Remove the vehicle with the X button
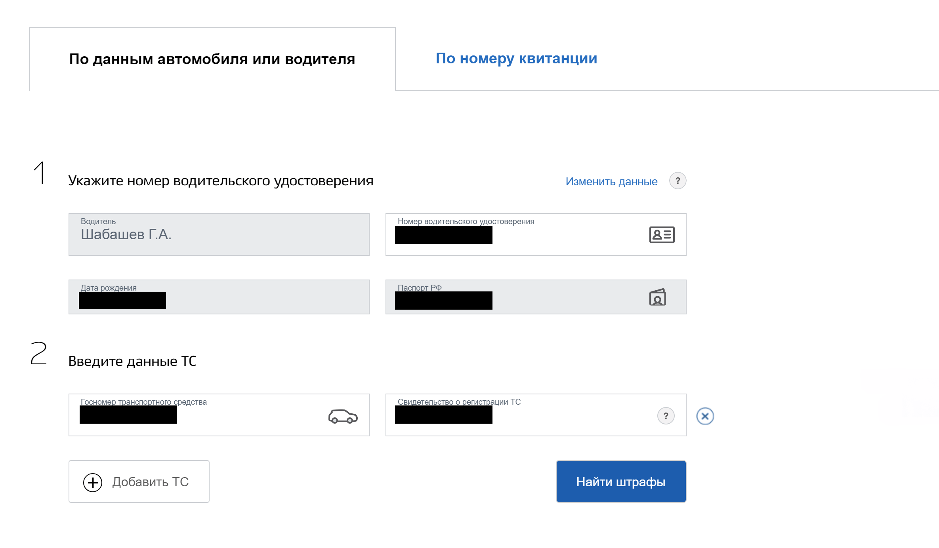This screenshot has height=548, width=939. click(705, 416)
